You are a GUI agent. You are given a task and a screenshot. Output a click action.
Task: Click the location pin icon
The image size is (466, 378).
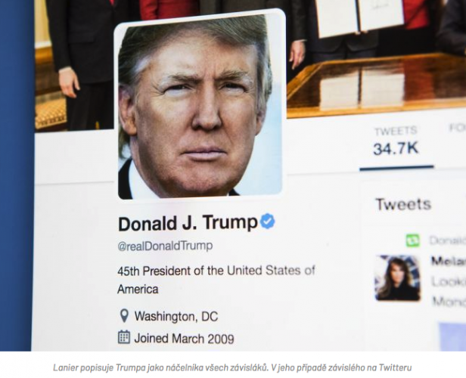click(124, 316)
